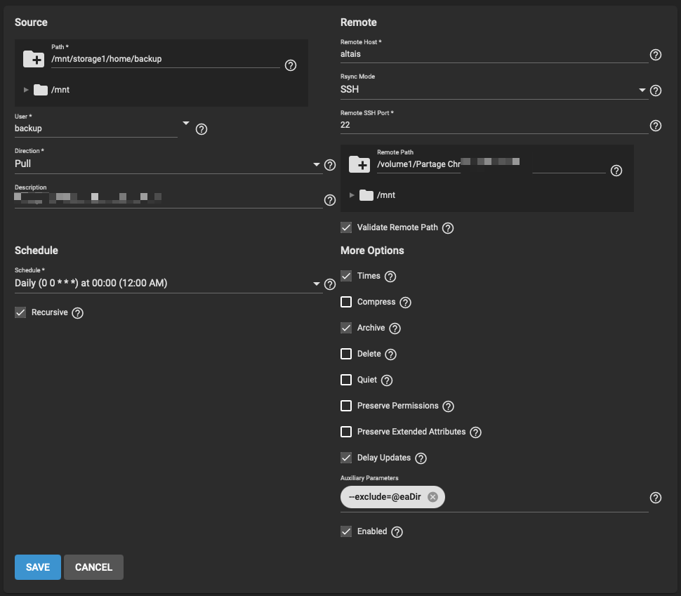Open help for Delete option
The width and height of the screenshot is (681, 596).
click(x=391, y=355)
